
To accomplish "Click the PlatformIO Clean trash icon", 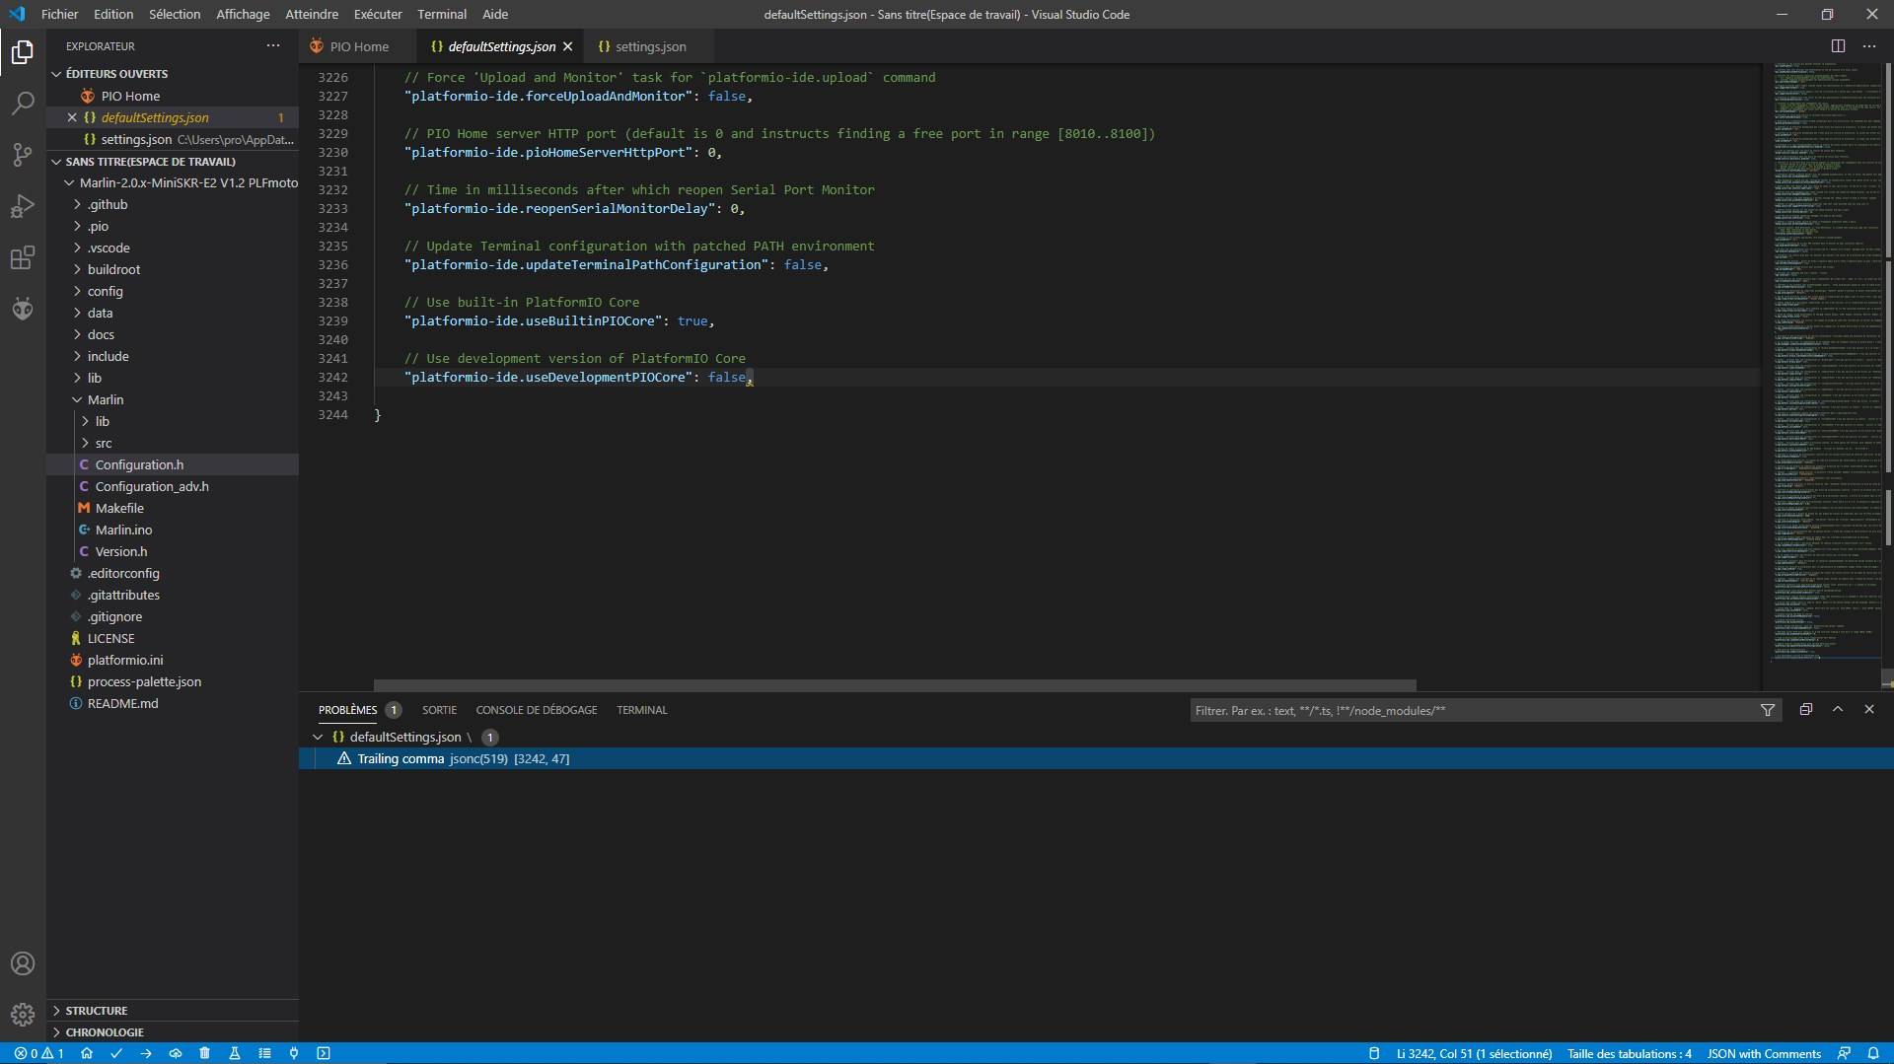I will point(205,1053).
